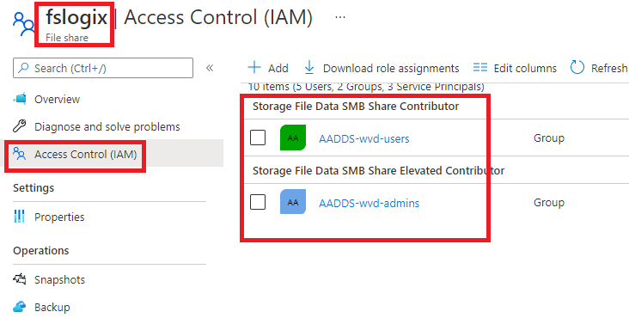Click the Search (Ctrl+/) input field
The image size is (629, 318).
coord(103,68)
